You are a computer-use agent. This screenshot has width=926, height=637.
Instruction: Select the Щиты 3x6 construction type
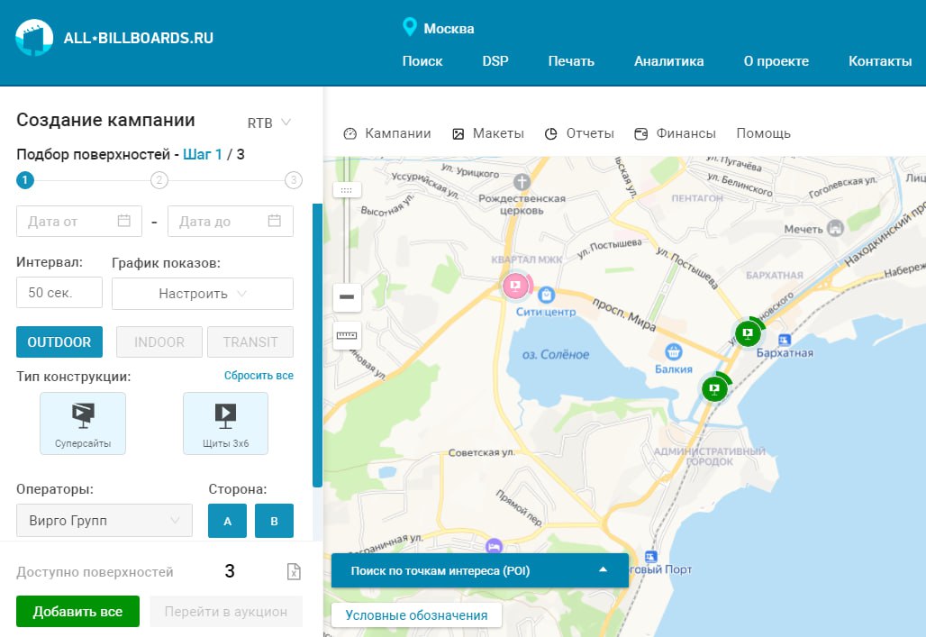[x=225, y=423]
